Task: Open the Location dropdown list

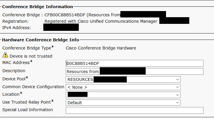Action: (x=123, y=95)
